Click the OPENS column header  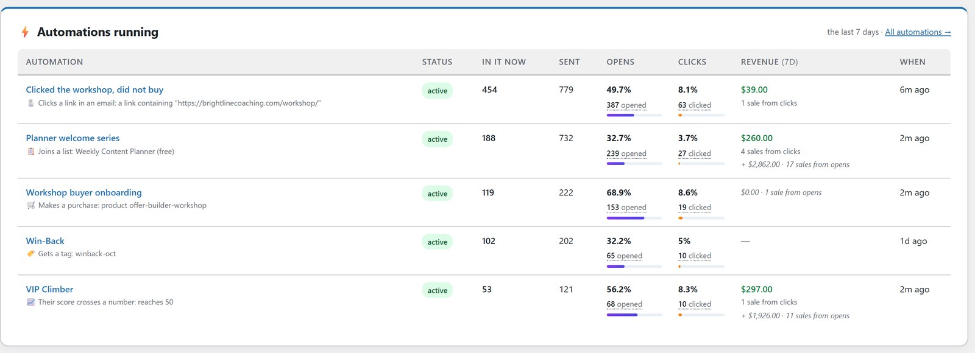click(x=620, y=62)
